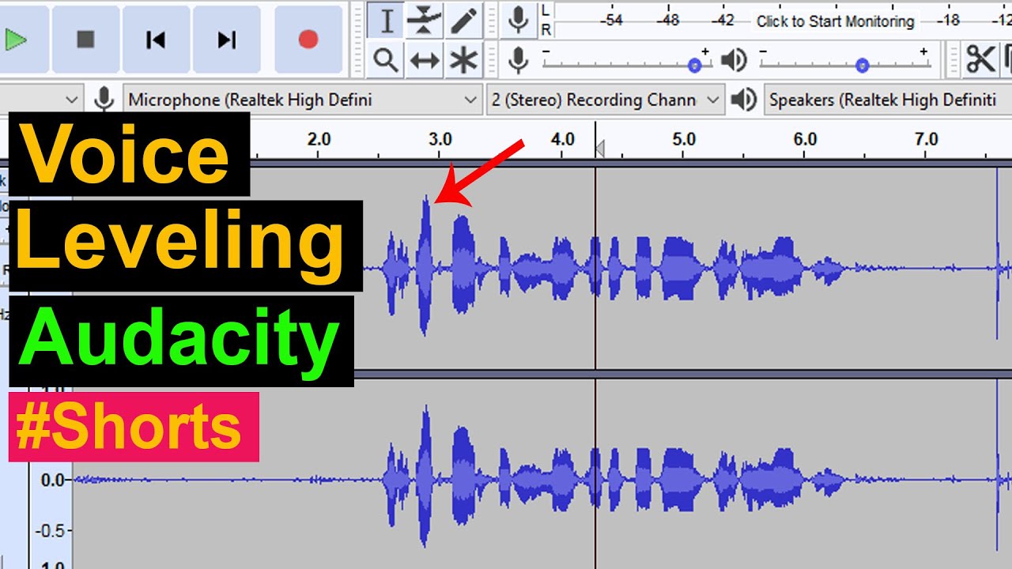Open the Microphone recording device dropdown
The height and width of the screenshot is (569, 1012).
click(302, 100)
